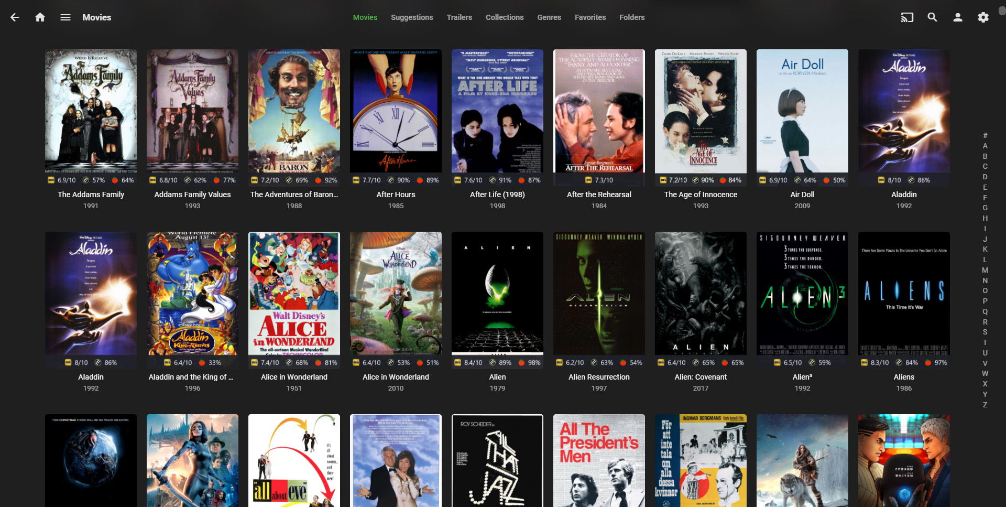This screenshot has height=507, width=1006.
Task: Open the Air Doll movie poster
Action: click(x=802, y=111)
